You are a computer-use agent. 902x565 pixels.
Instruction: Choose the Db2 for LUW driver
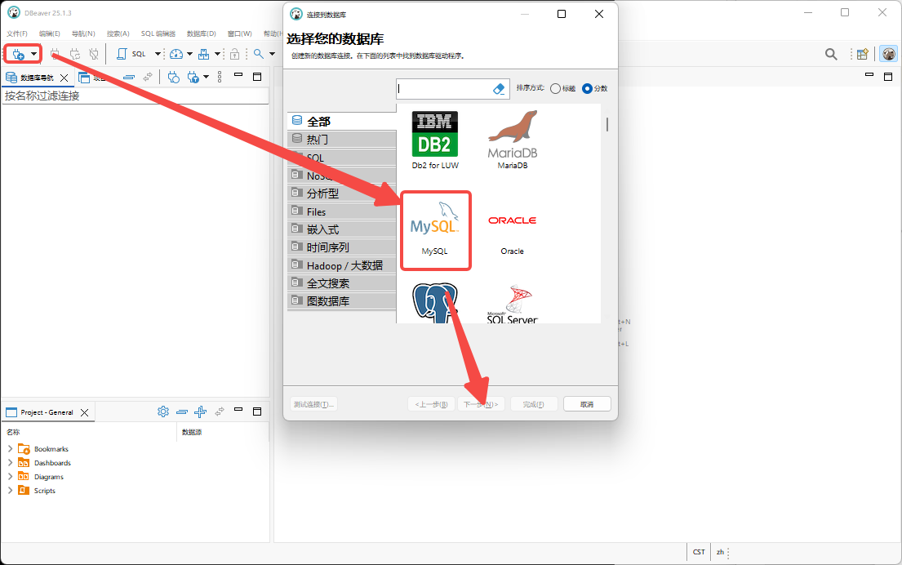[x=435, y=140]
